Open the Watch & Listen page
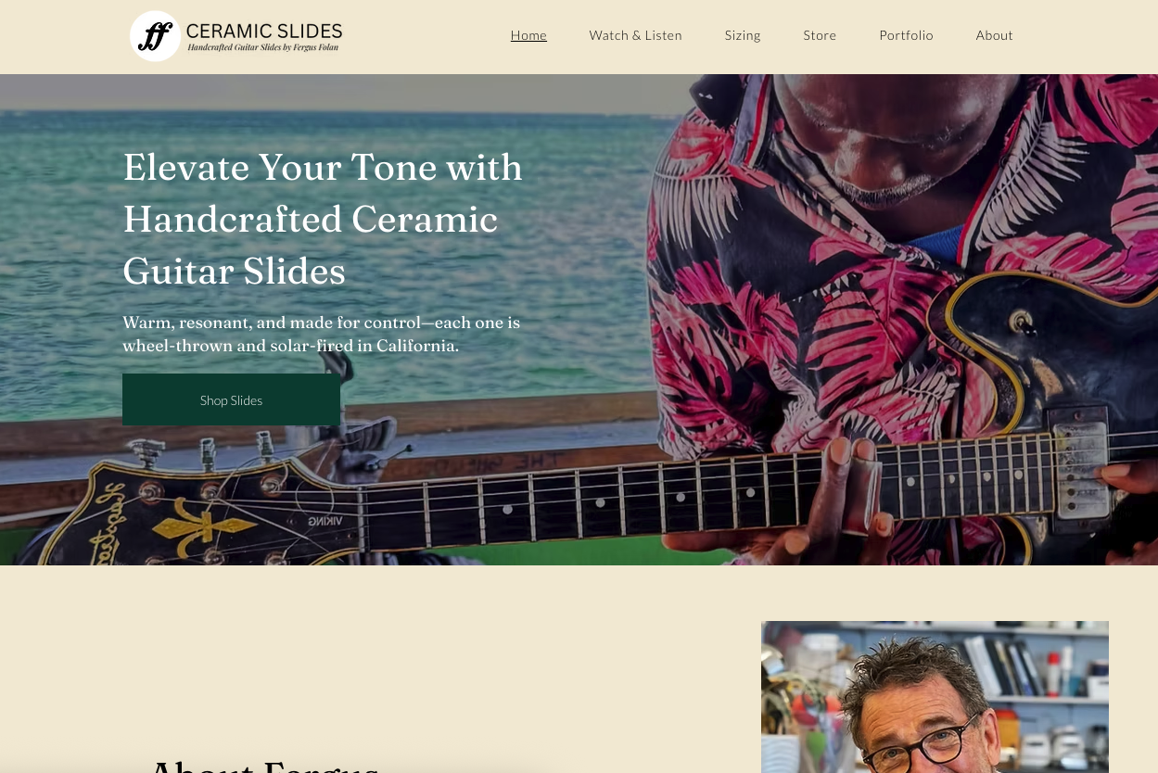This screenshot has width=1158, height=773. (636, 35)
